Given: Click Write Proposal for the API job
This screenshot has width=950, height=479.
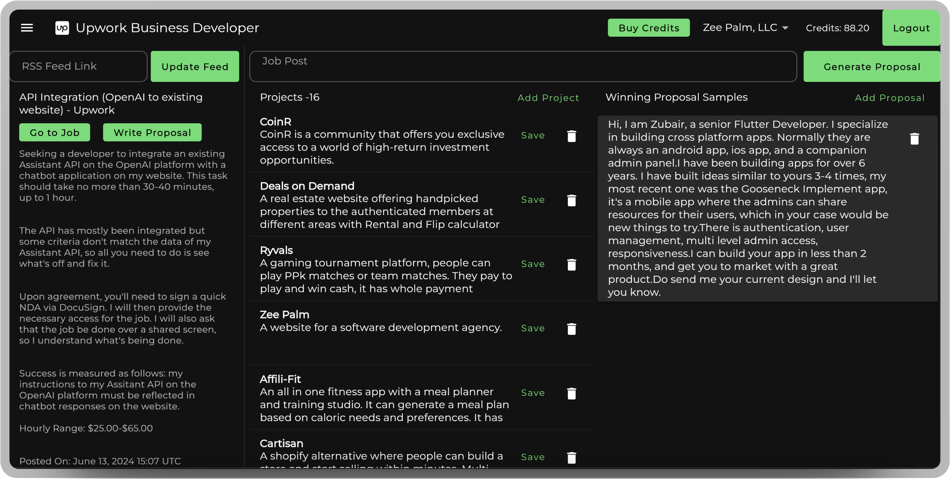Looking at the screenshot, I should 152,132.
